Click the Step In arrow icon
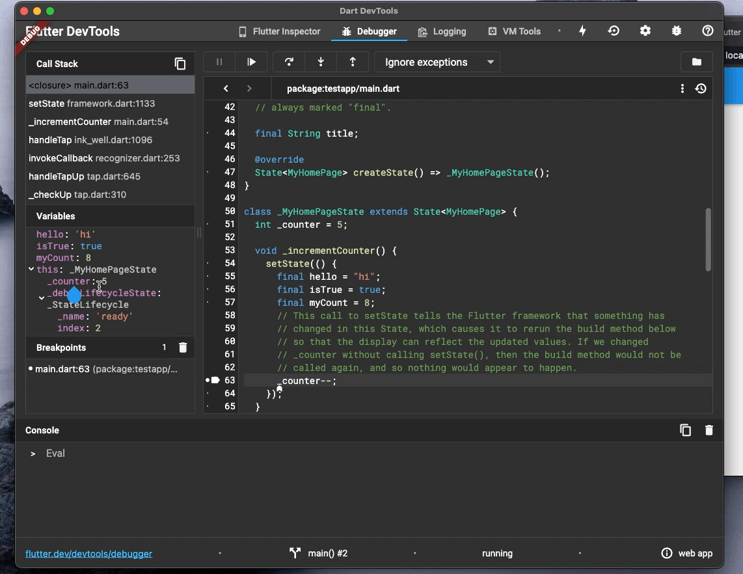The image size is (743, 574). point(321,62)
